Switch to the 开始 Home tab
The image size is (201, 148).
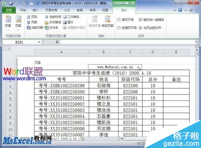click(x=23, y=10)
